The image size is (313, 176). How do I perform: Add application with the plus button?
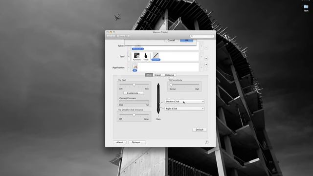click(x=206, y=65)
